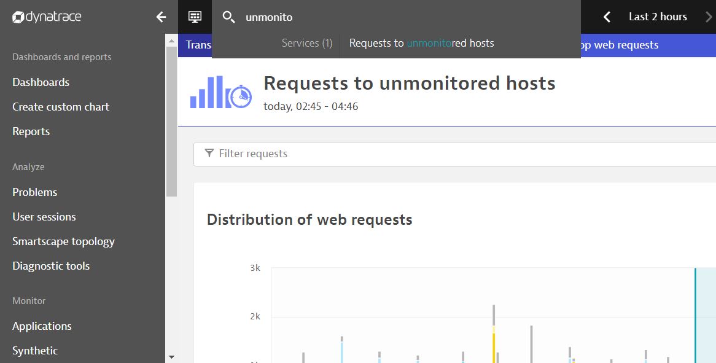
Task: Click the Dynatrace logo
Action: click(47, 17)
